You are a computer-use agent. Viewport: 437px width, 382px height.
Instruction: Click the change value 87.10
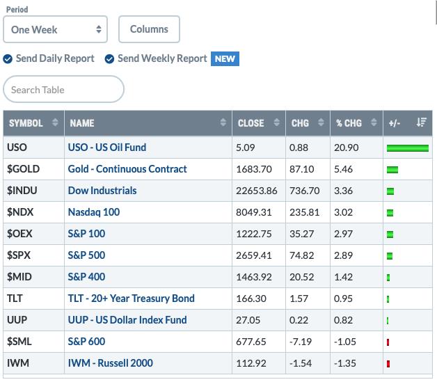tap(301, 169)
